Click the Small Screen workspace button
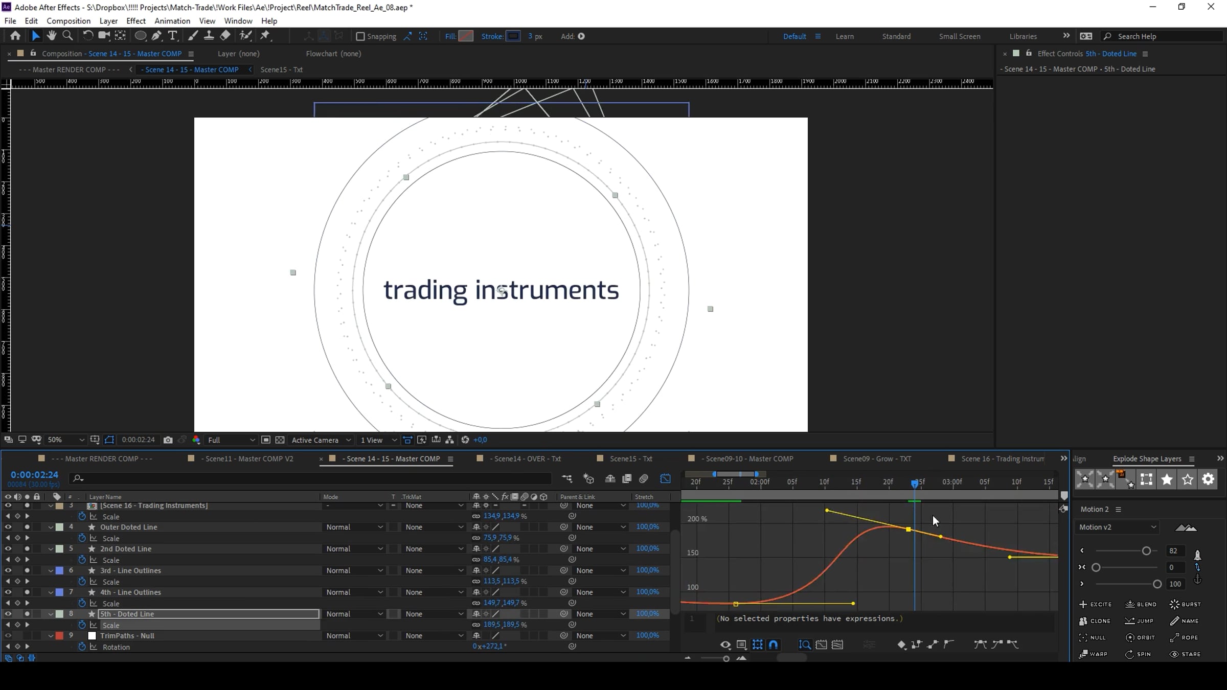Screen dimensions: 1227x690 click(x=959, y=36)
